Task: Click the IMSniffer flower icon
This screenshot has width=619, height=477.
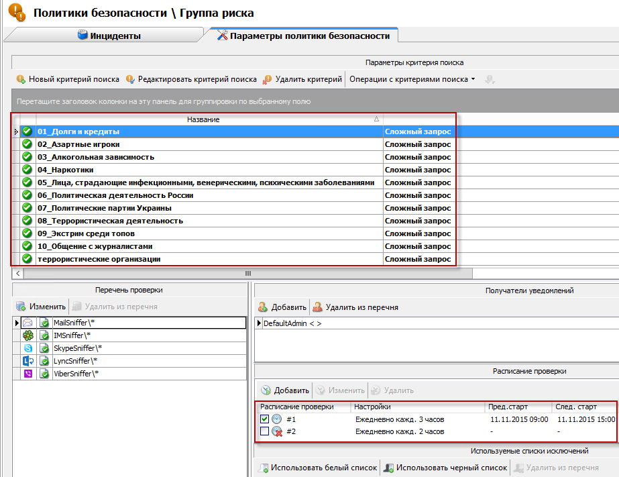Action: point(27,335)
